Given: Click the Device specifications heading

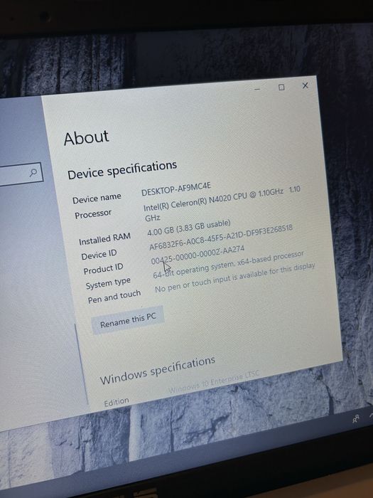Looking at the screenshot, I should (122, 170).
